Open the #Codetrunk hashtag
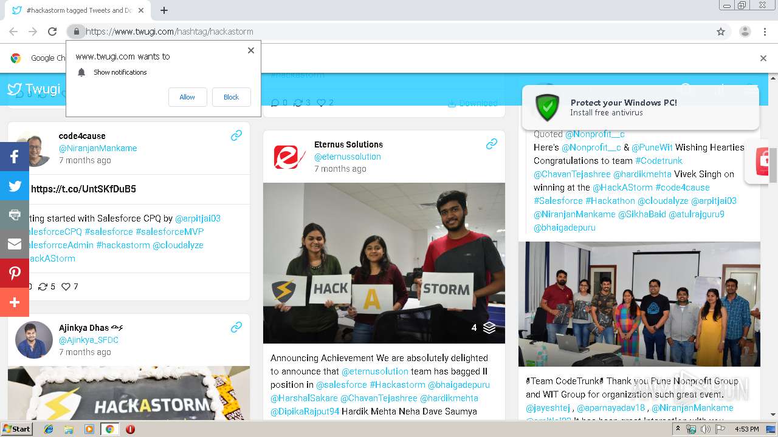The height and width of the screenshot is (437, 778). pos(659,161)
